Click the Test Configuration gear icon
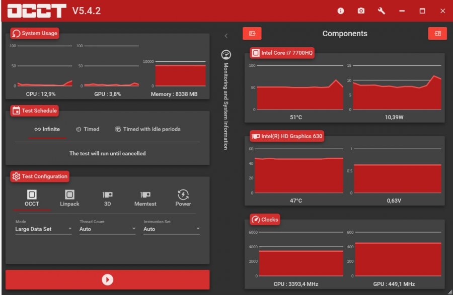The width and height of the screenshot is (453, 295). click(16, 176)
